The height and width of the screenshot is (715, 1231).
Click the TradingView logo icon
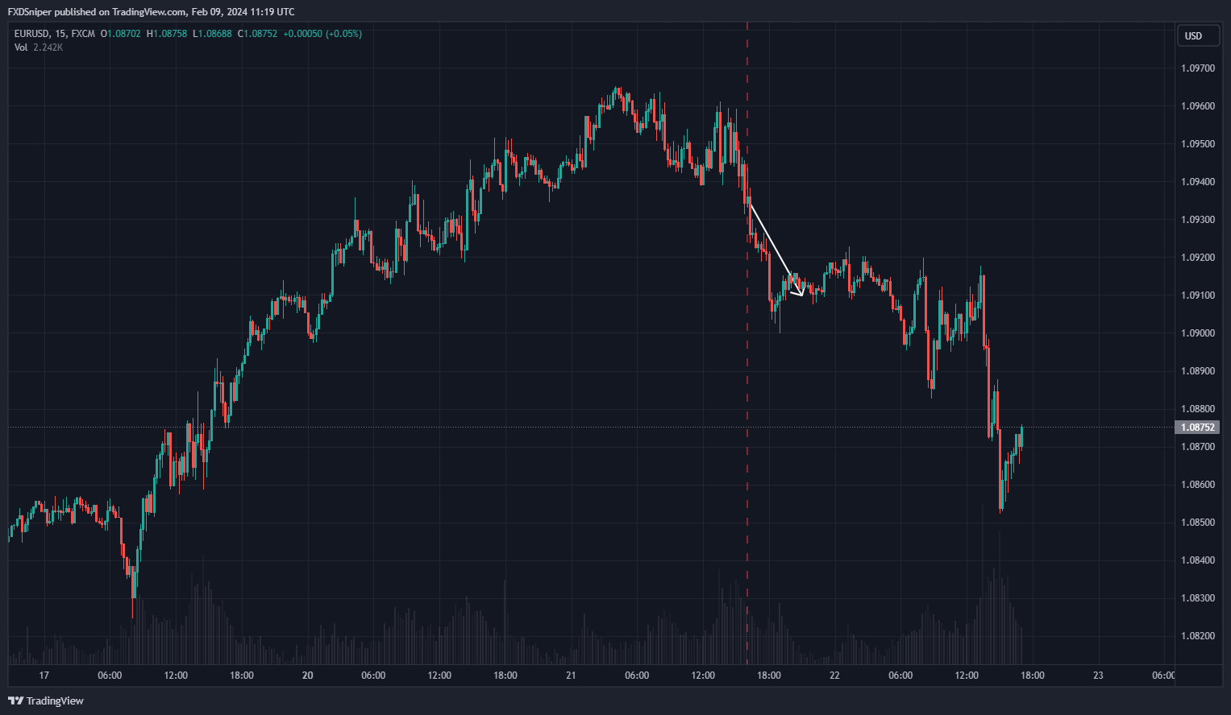[x=15, y=701]
